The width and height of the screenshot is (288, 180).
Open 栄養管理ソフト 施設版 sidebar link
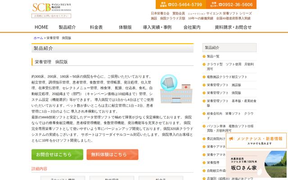tap(224, 85)
